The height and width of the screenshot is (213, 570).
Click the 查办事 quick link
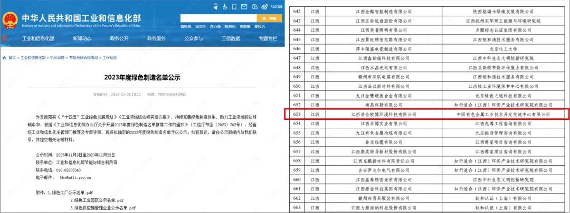215,27
